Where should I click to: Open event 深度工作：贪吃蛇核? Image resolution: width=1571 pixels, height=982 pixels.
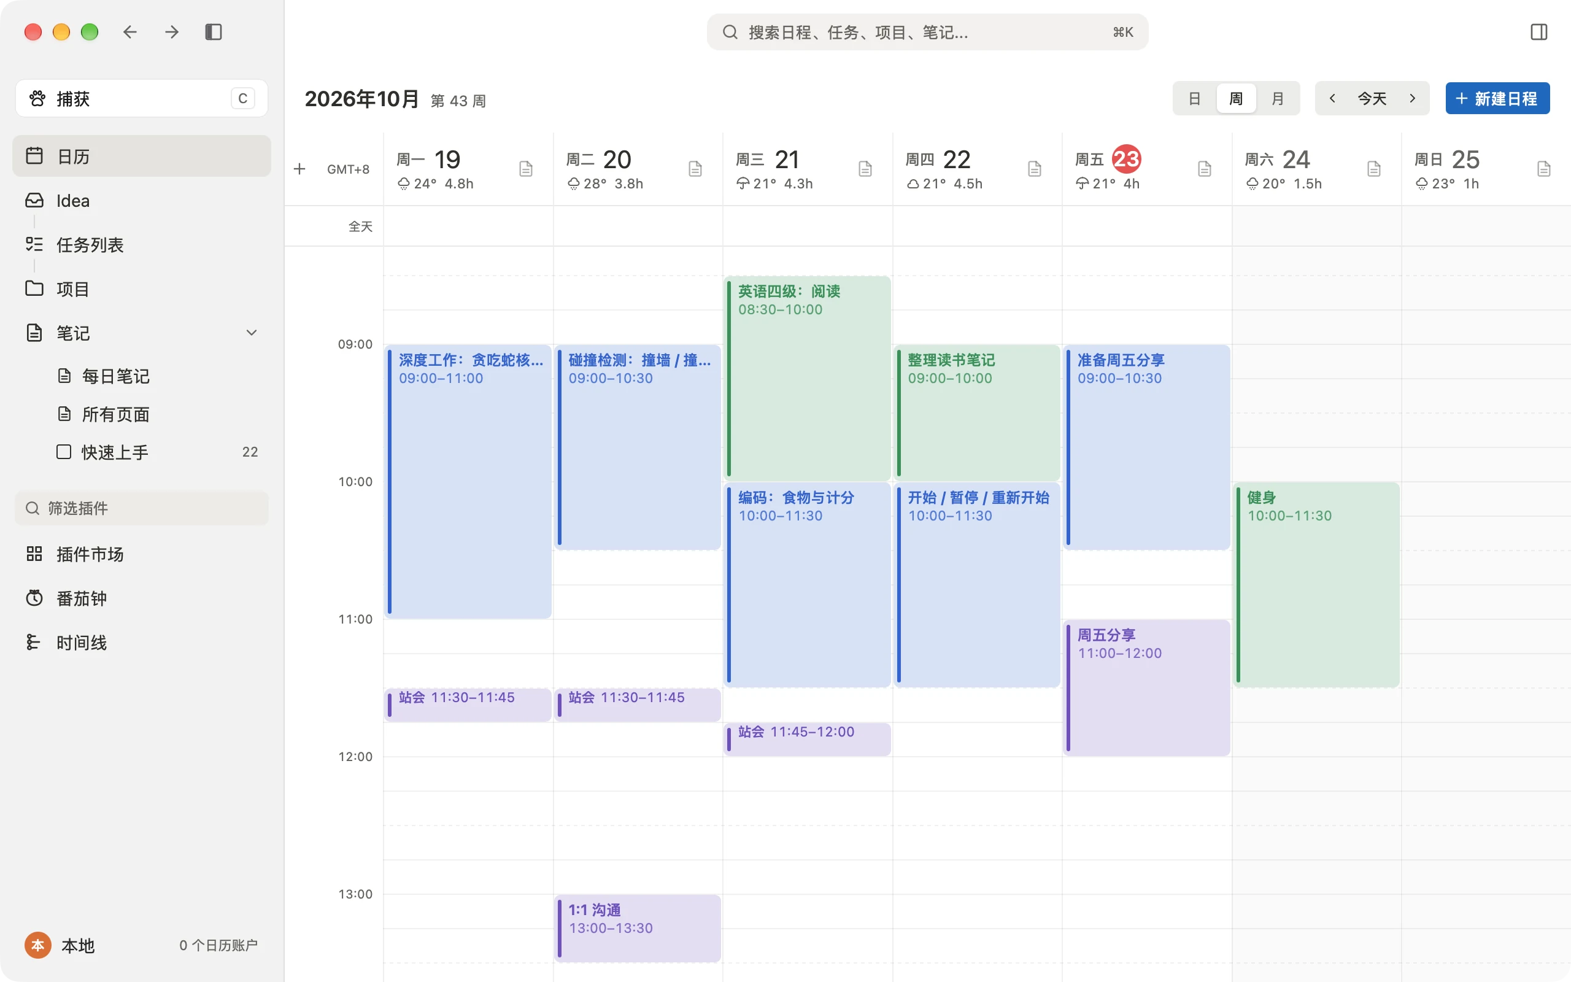coord(468,481)
